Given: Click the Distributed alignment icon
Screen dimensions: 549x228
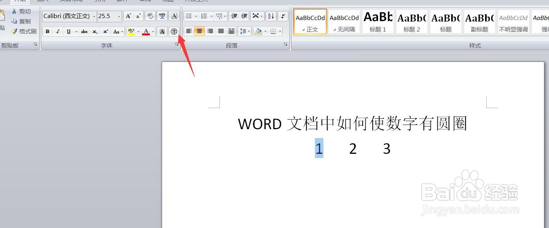Looking at the screenshot, I should click(231, 31).
